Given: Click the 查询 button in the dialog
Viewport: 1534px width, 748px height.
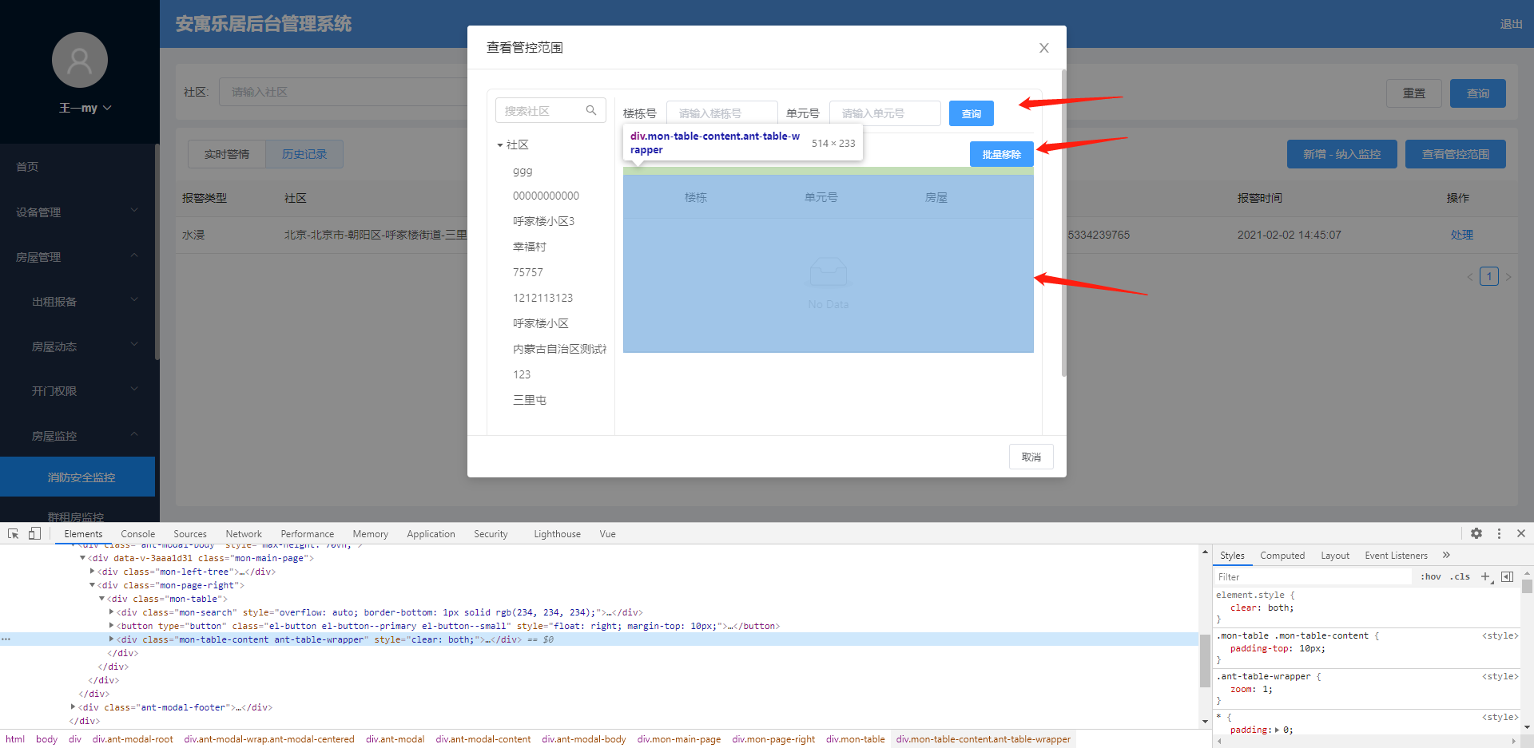Looking at the screenshot, I should click(x=972, y=113).
